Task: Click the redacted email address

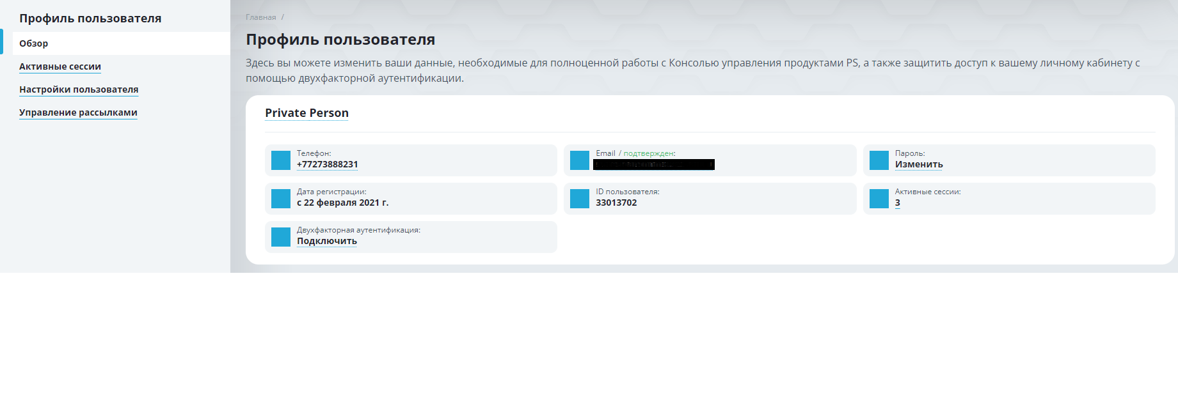Action: [653, 165]
